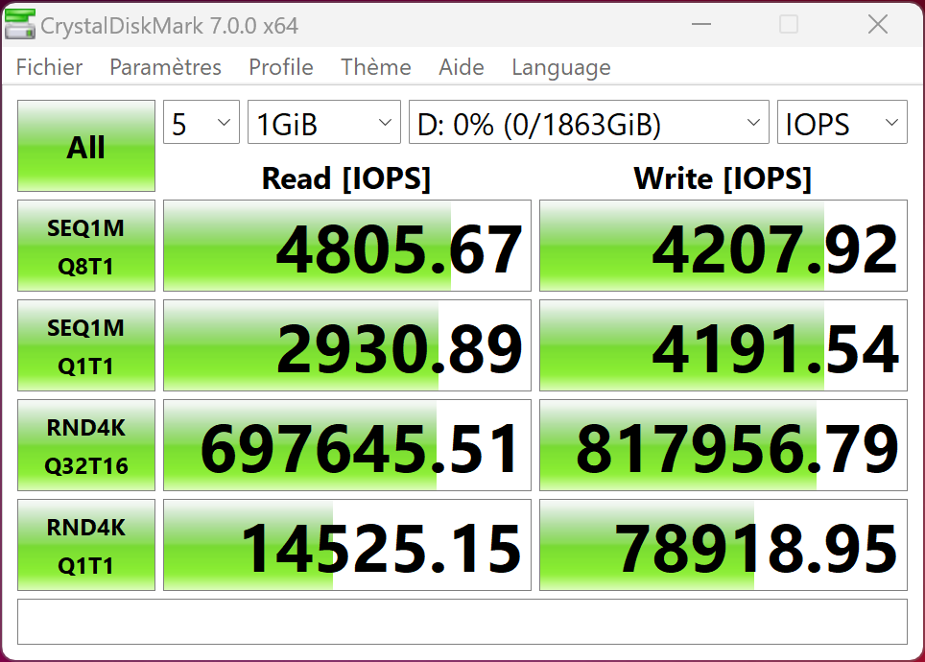Click the SEQ1M Q1T1 write value 4191.54
The width and height of the screenshot is (925, 662).
723,345
